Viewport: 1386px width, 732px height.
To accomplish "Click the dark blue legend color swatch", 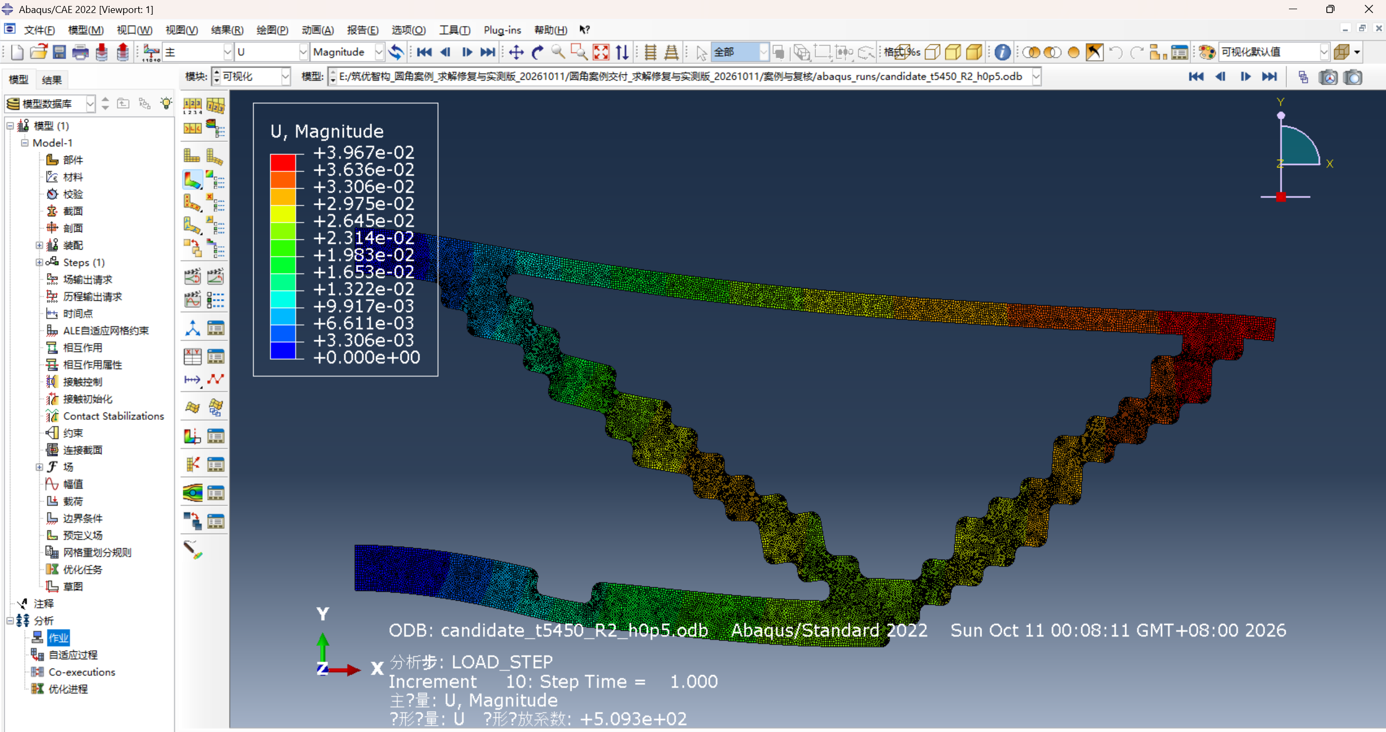I will (283, 351).
